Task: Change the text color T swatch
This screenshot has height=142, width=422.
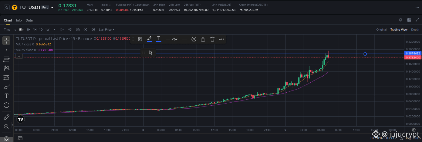Action: pyautogui.click(x=158, y=39)
